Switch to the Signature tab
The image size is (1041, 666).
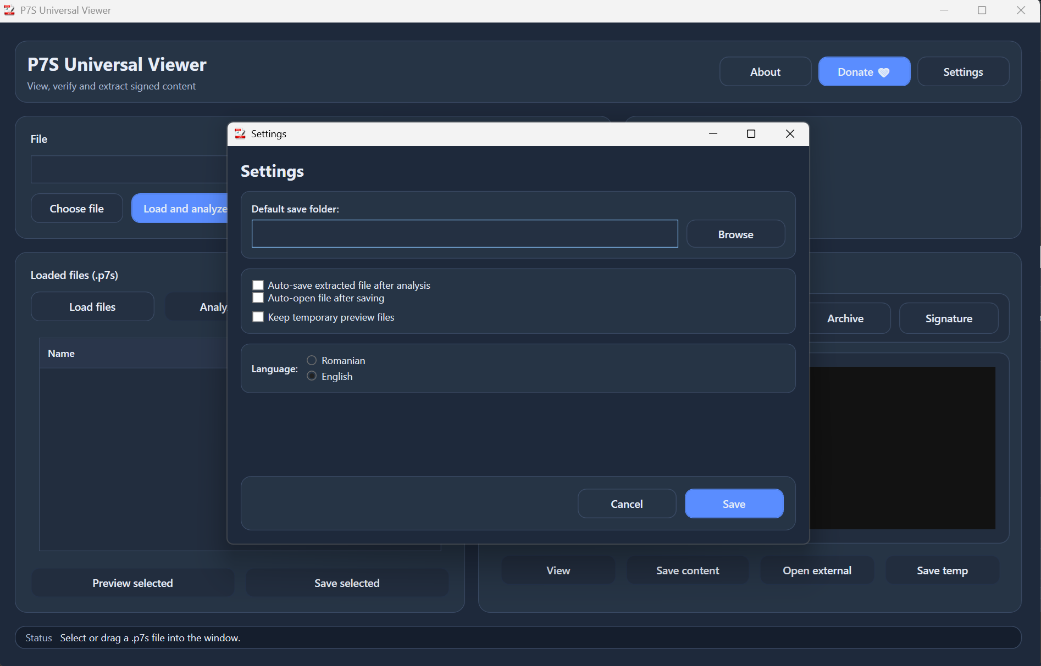click(949, 318)
